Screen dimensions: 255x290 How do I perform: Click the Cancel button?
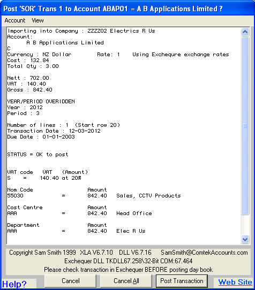[x=71, y=281]
